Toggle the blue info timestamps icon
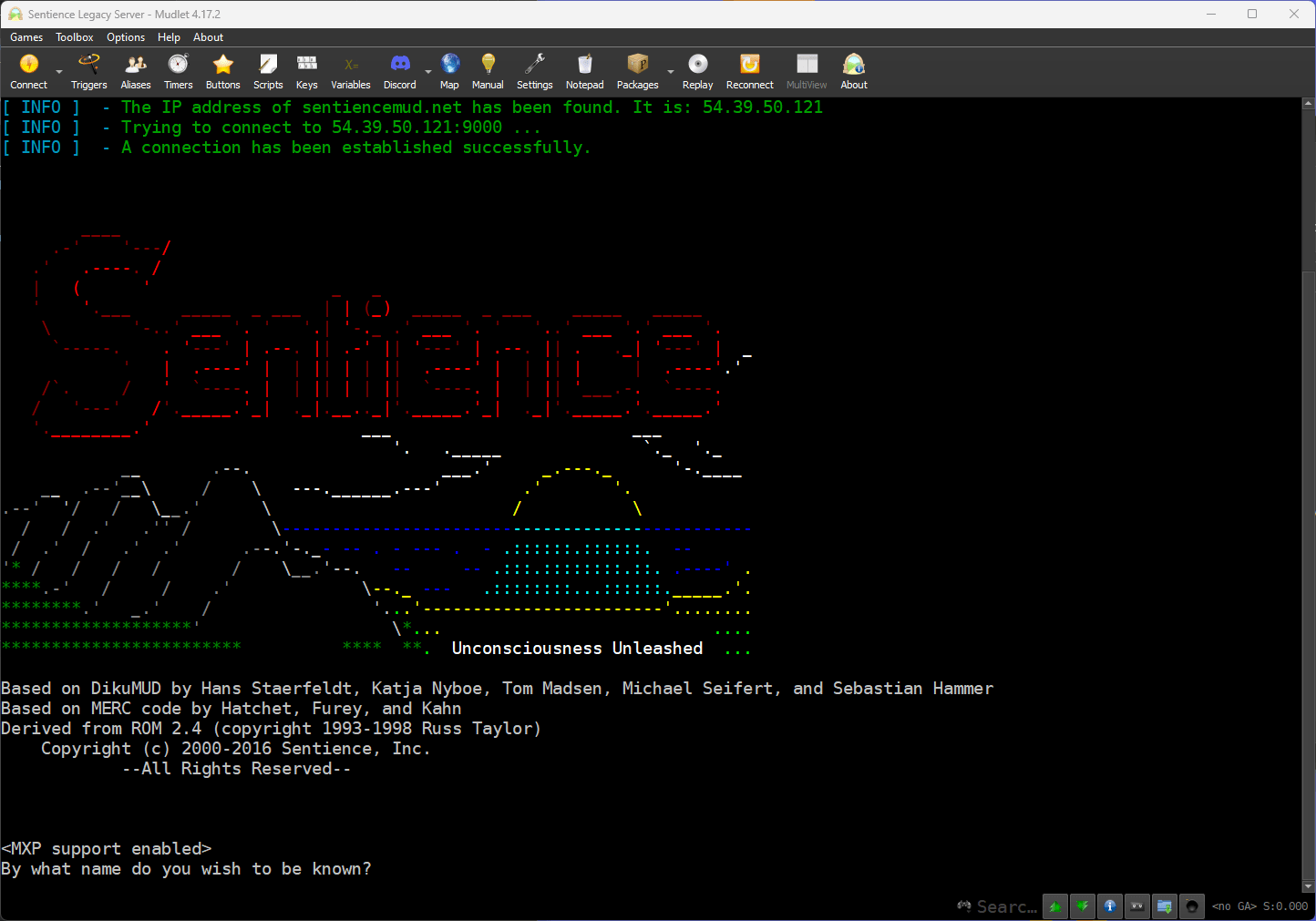Image resolution: width=1316 pixels, height=921 pixels. click(x=1110, y=906)
